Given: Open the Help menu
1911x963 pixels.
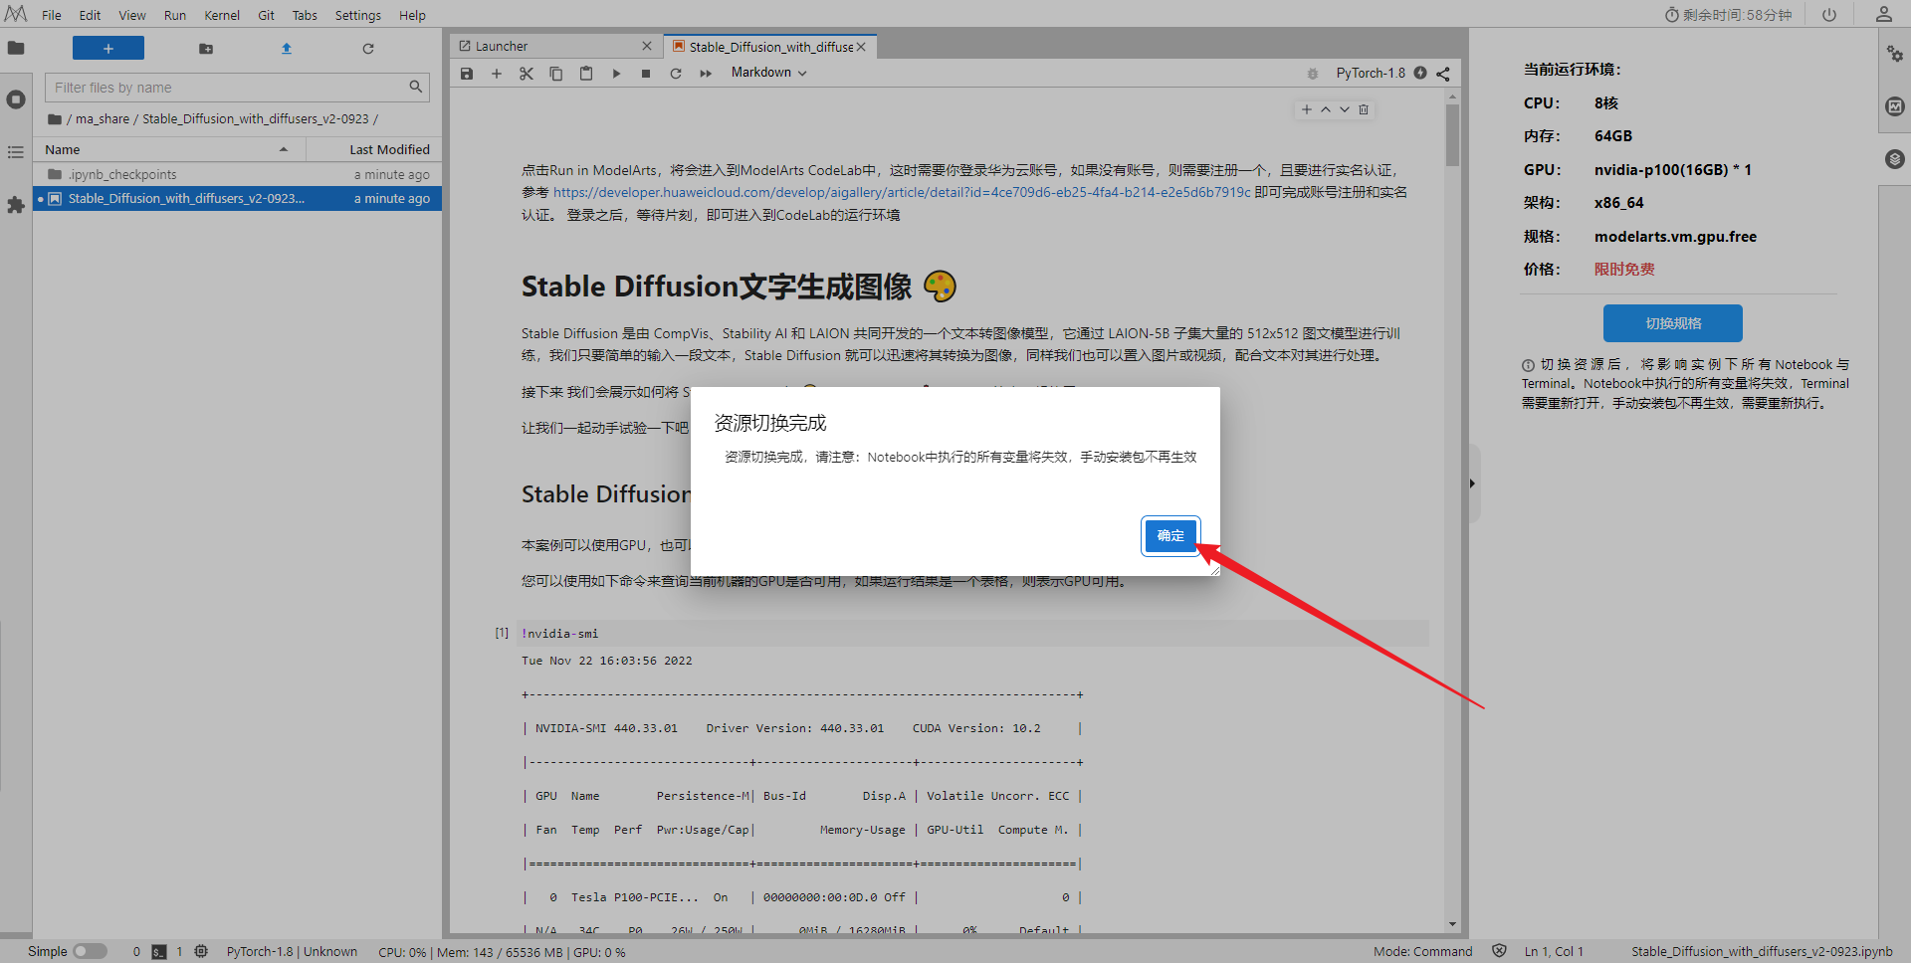Looking at the screenshot, I should (x=412, y=15).
